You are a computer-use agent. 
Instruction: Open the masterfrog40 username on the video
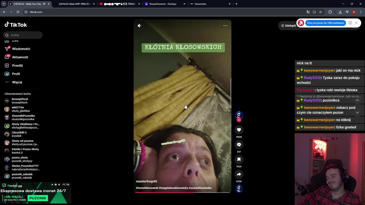(146, 181)
